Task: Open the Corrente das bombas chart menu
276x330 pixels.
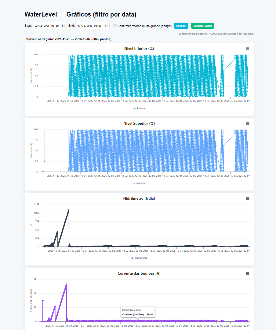Action: pos(247,273)
